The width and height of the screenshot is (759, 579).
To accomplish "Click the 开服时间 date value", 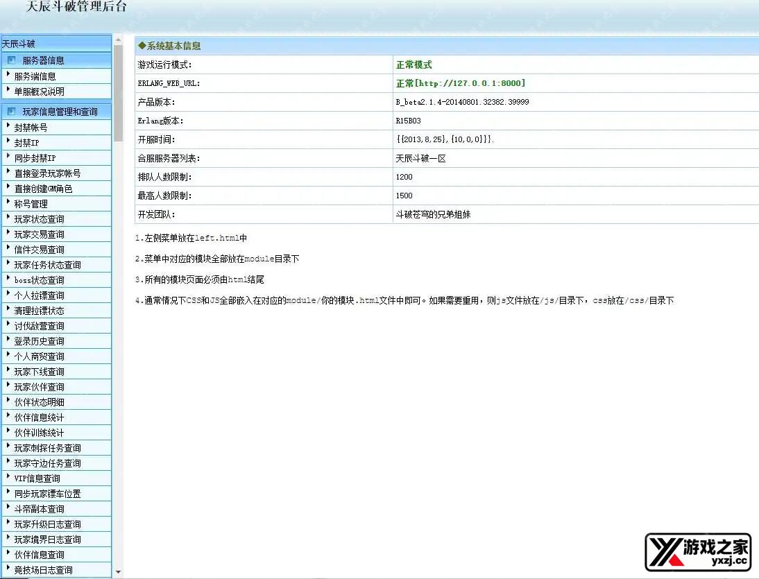I will (445, 139).
